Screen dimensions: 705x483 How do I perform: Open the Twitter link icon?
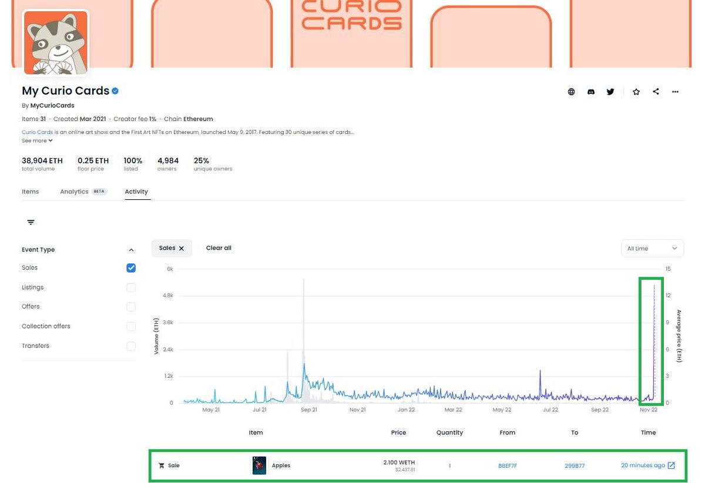click(x=610, y=92)
